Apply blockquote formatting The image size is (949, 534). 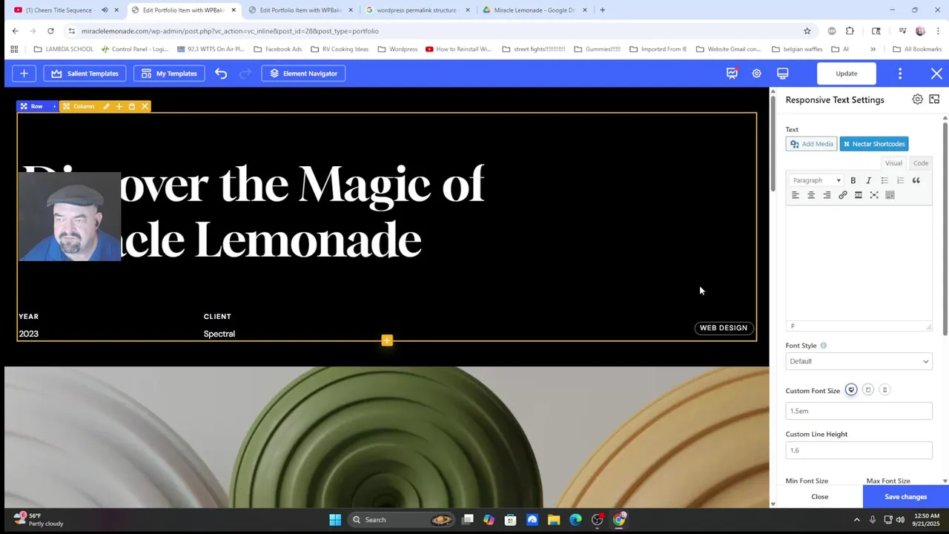[x=916, y=180]
